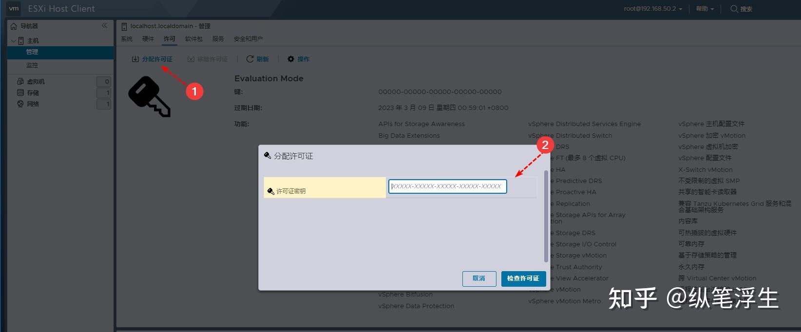
Task: Open the Security and Users tab
Action: click(248, 39)
